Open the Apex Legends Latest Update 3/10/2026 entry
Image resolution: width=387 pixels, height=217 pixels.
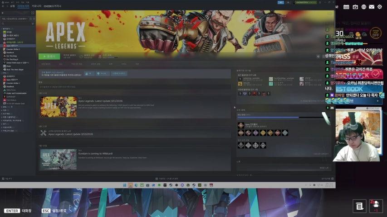pyautogui.click(x=71, y=134)
